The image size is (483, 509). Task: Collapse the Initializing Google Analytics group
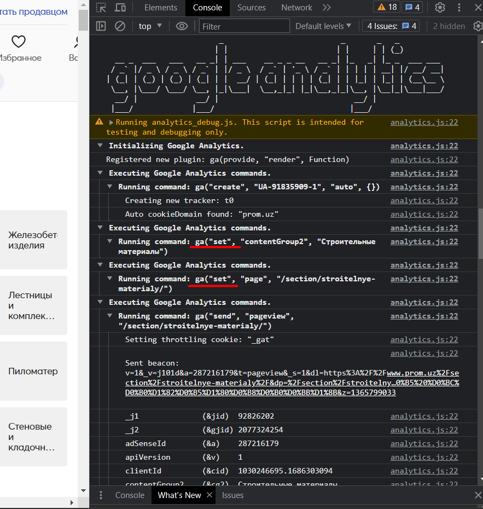coord(100,146)
